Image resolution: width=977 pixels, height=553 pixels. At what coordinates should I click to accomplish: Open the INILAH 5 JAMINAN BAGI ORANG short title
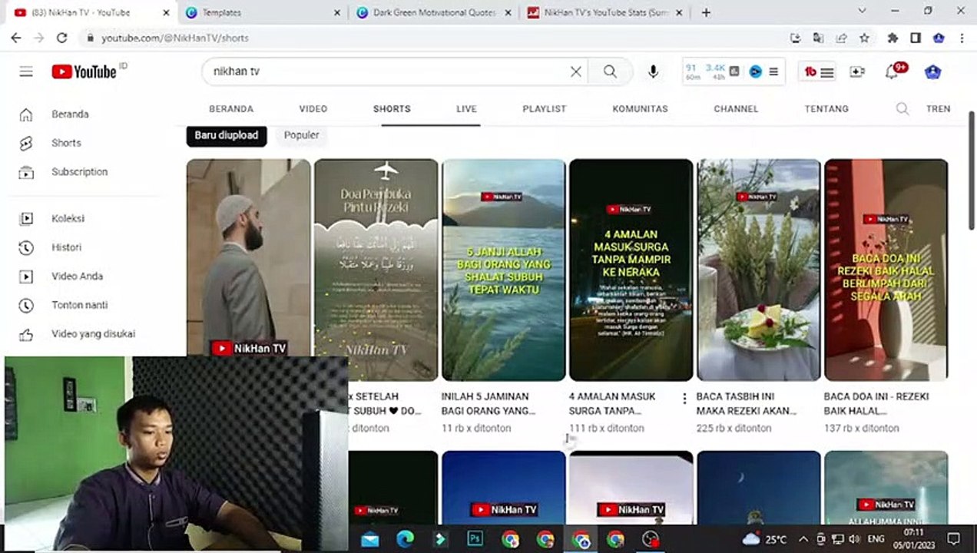(x=488, y=403)
